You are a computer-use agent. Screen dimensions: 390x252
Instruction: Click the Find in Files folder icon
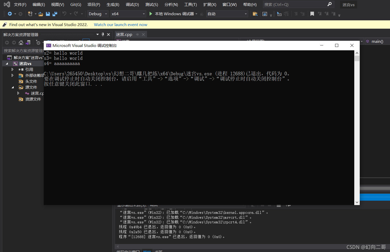255,14
